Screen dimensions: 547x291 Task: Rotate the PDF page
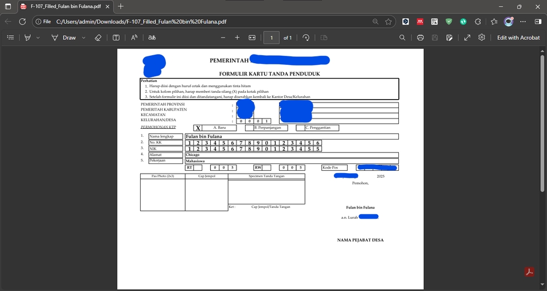(306, 38)
